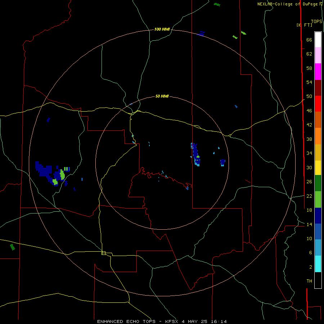Click the 30 legend value
The height and width of the screenshot is (324, 324).
coord(309,167)
